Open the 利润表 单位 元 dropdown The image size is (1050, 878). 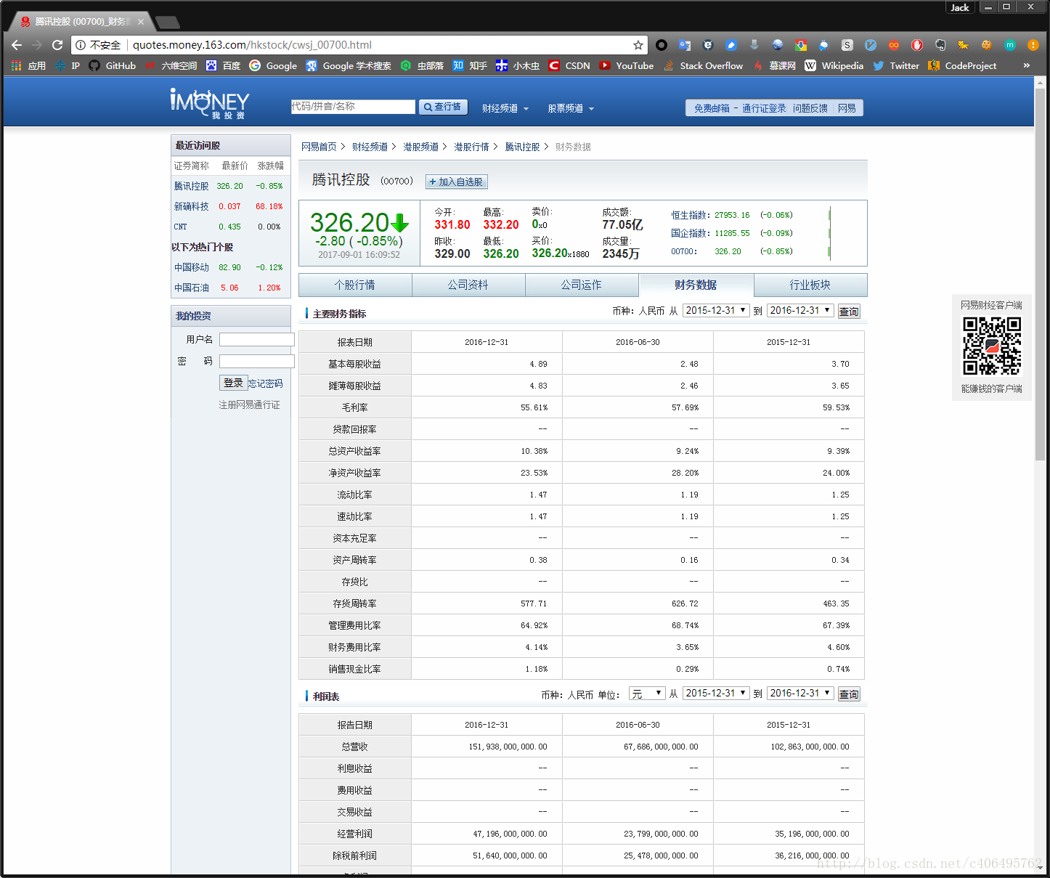(x=646, y=694)
